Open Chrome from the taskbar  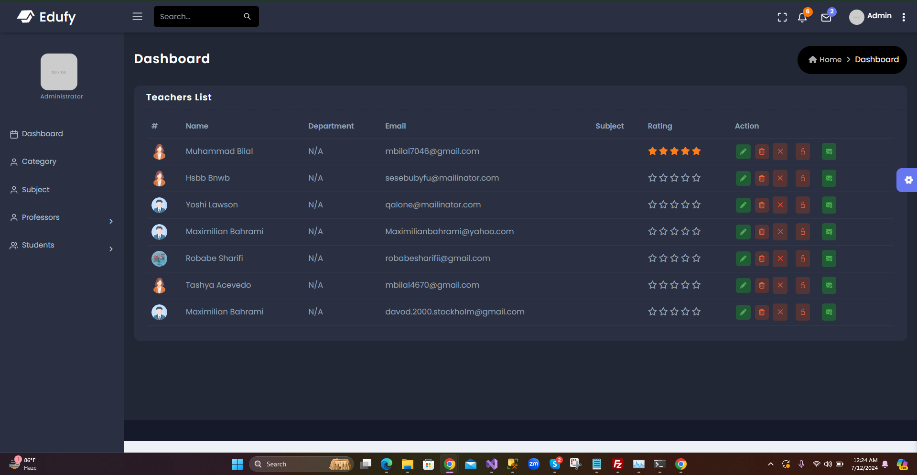pyautogui.click(x=450, y=464)
